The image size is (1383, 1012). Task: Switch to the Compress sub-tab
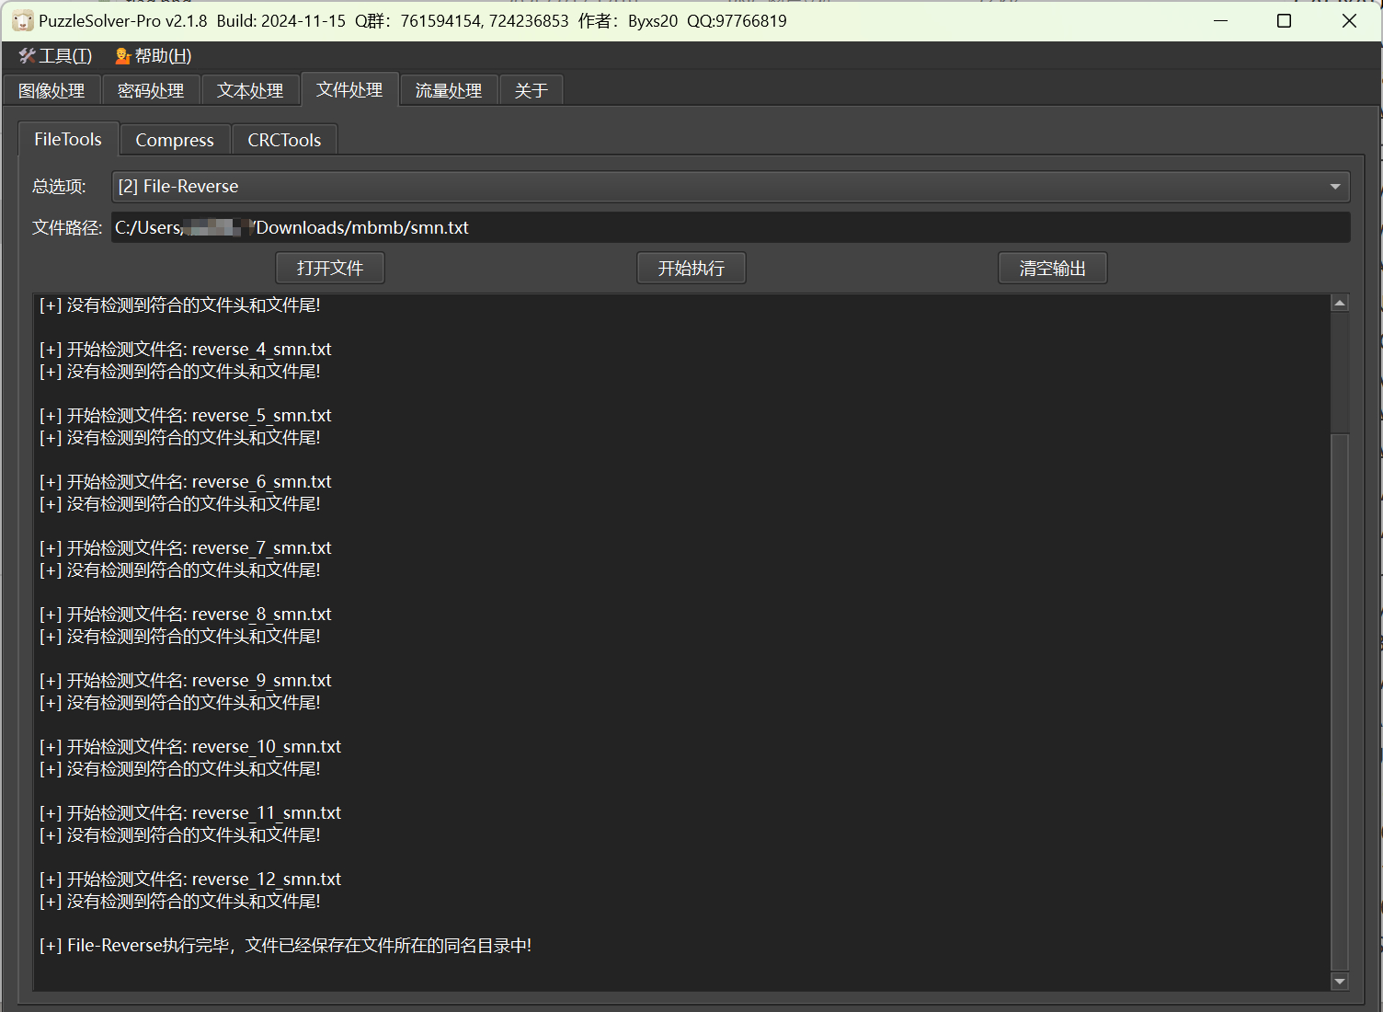pos(175,141)
